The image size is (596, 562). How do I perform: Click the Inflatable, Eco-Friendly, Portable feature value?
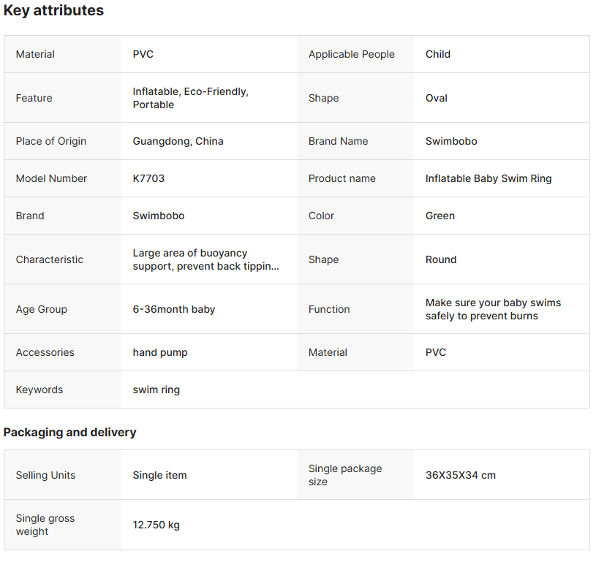point(190,98)
